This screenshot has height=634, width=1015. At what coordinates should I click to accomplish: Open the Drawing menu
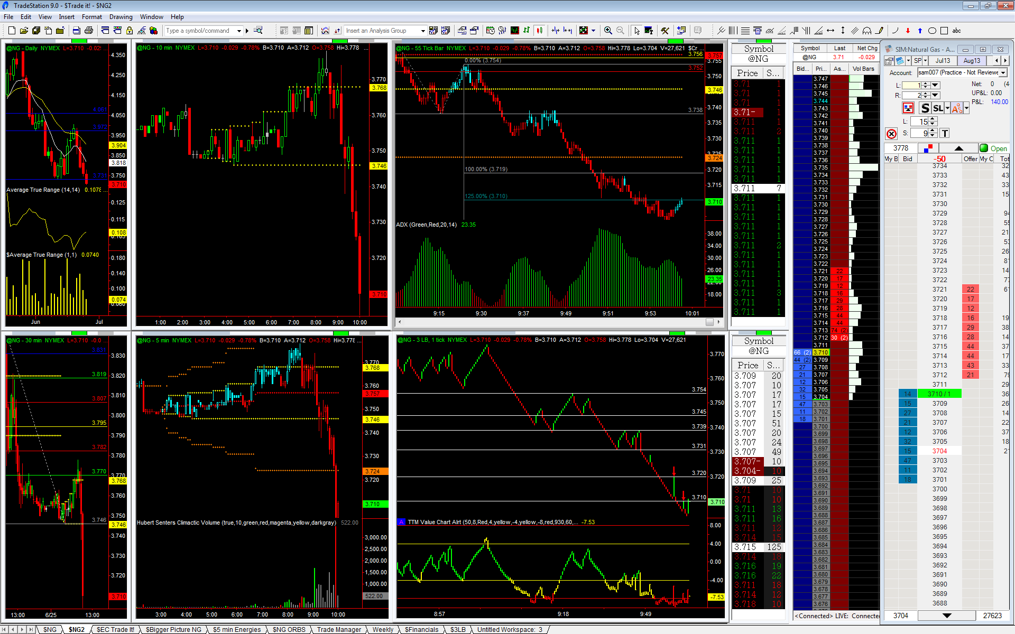tap(121, 17)
